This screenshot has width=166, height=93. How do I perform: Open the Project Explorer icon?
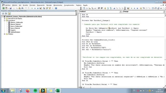click(44, 8)
